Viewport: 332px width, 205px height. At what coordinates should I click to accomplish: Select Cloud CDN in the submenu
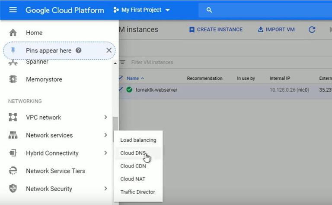[133, 166]
